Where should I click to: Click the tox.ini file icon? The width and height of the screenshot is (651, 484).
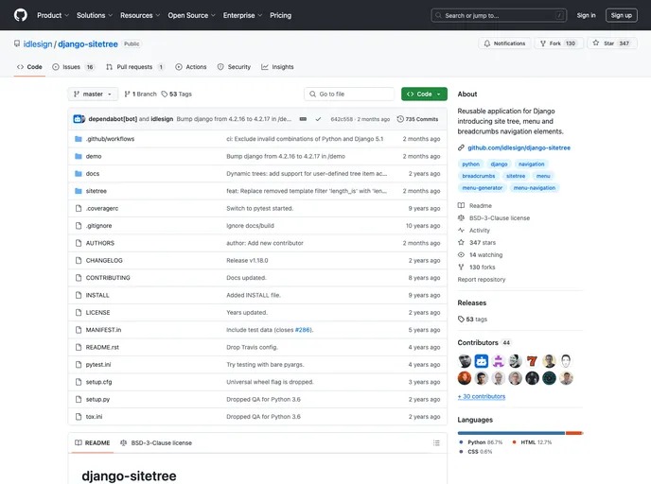coord(78,417)
